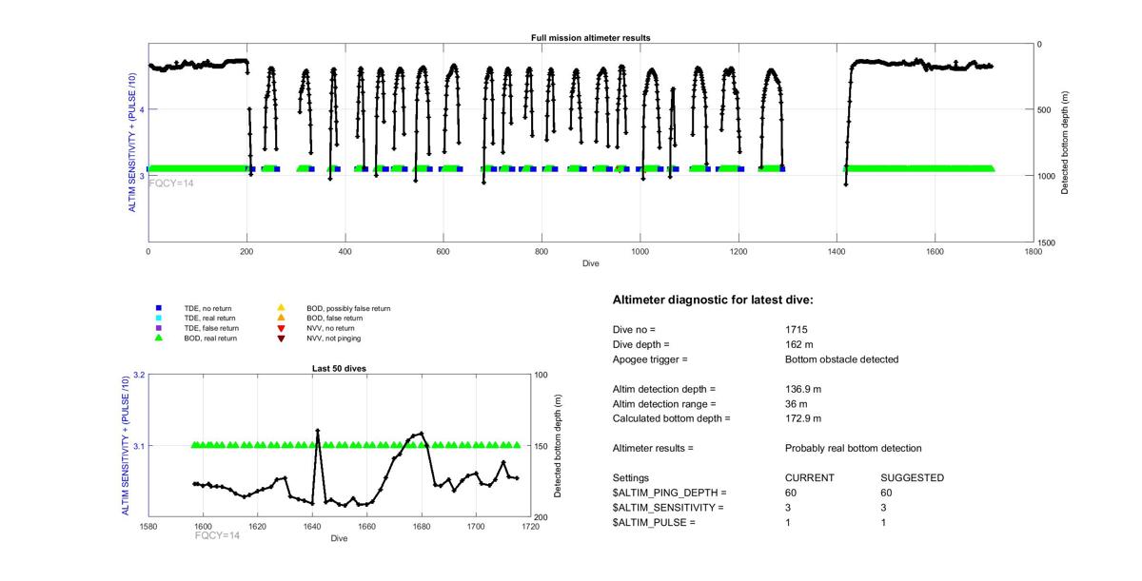Select the 'TDE, real return' legend label
Screen dimensions: 1142x581
[x=210, y=318]
